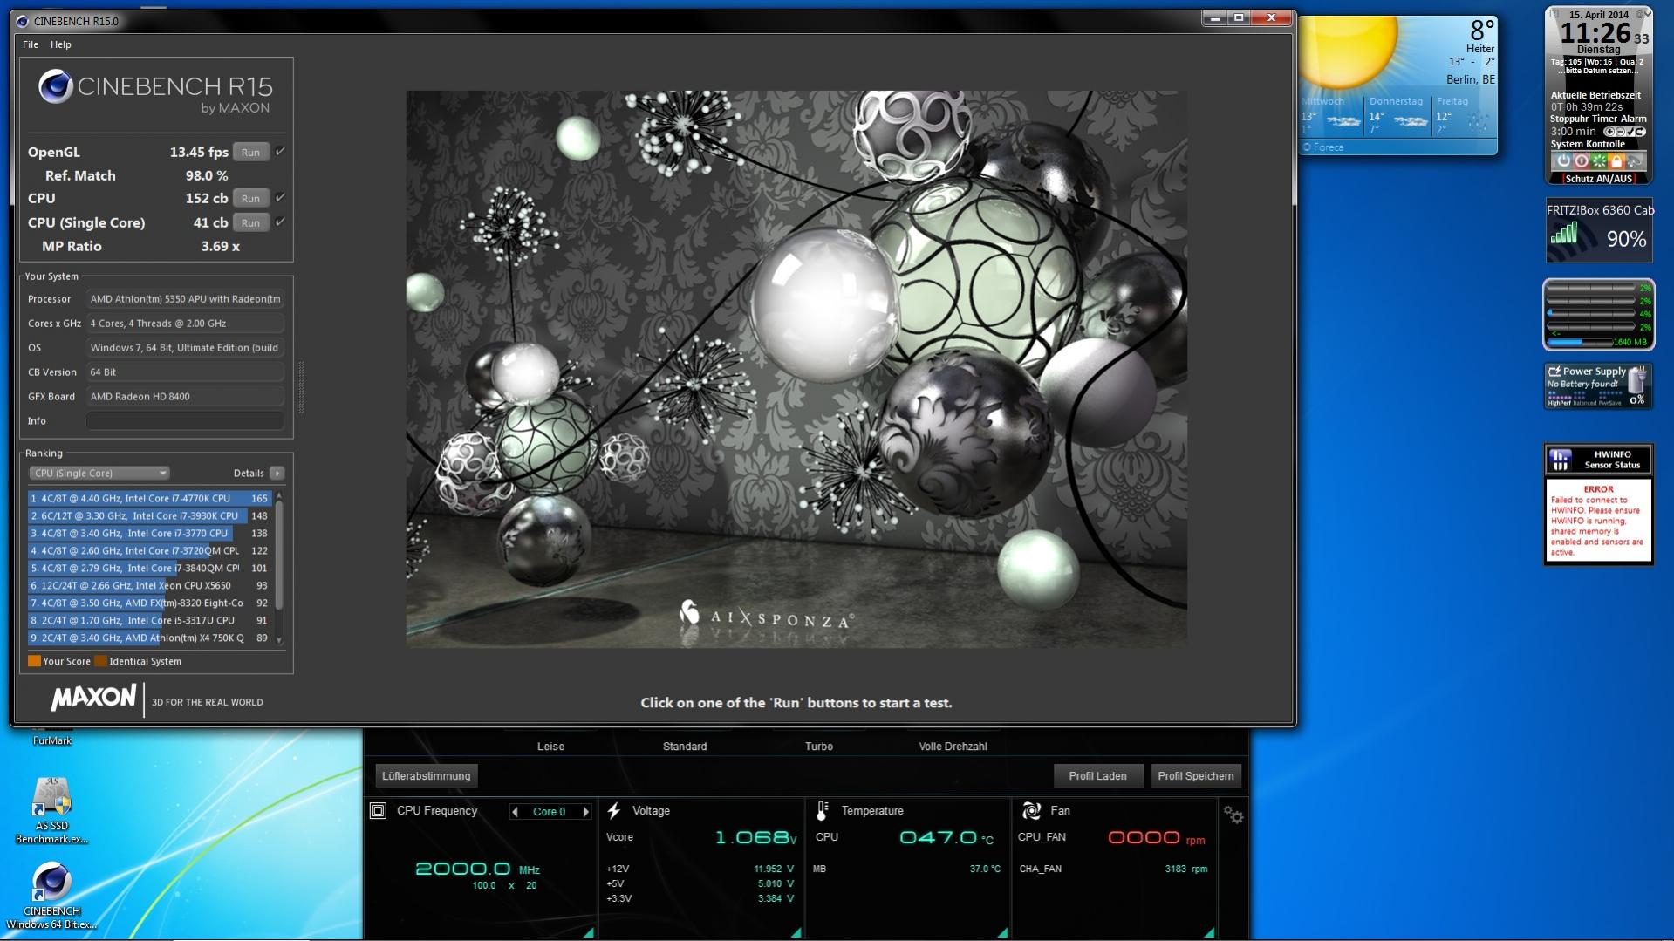Open the ranking type dropdown 'CPU (Single Core)'
1674x941 pixels.
tap(99, 474)
